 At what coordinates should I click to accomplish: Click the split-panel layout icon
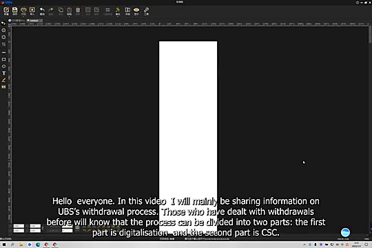127,10
